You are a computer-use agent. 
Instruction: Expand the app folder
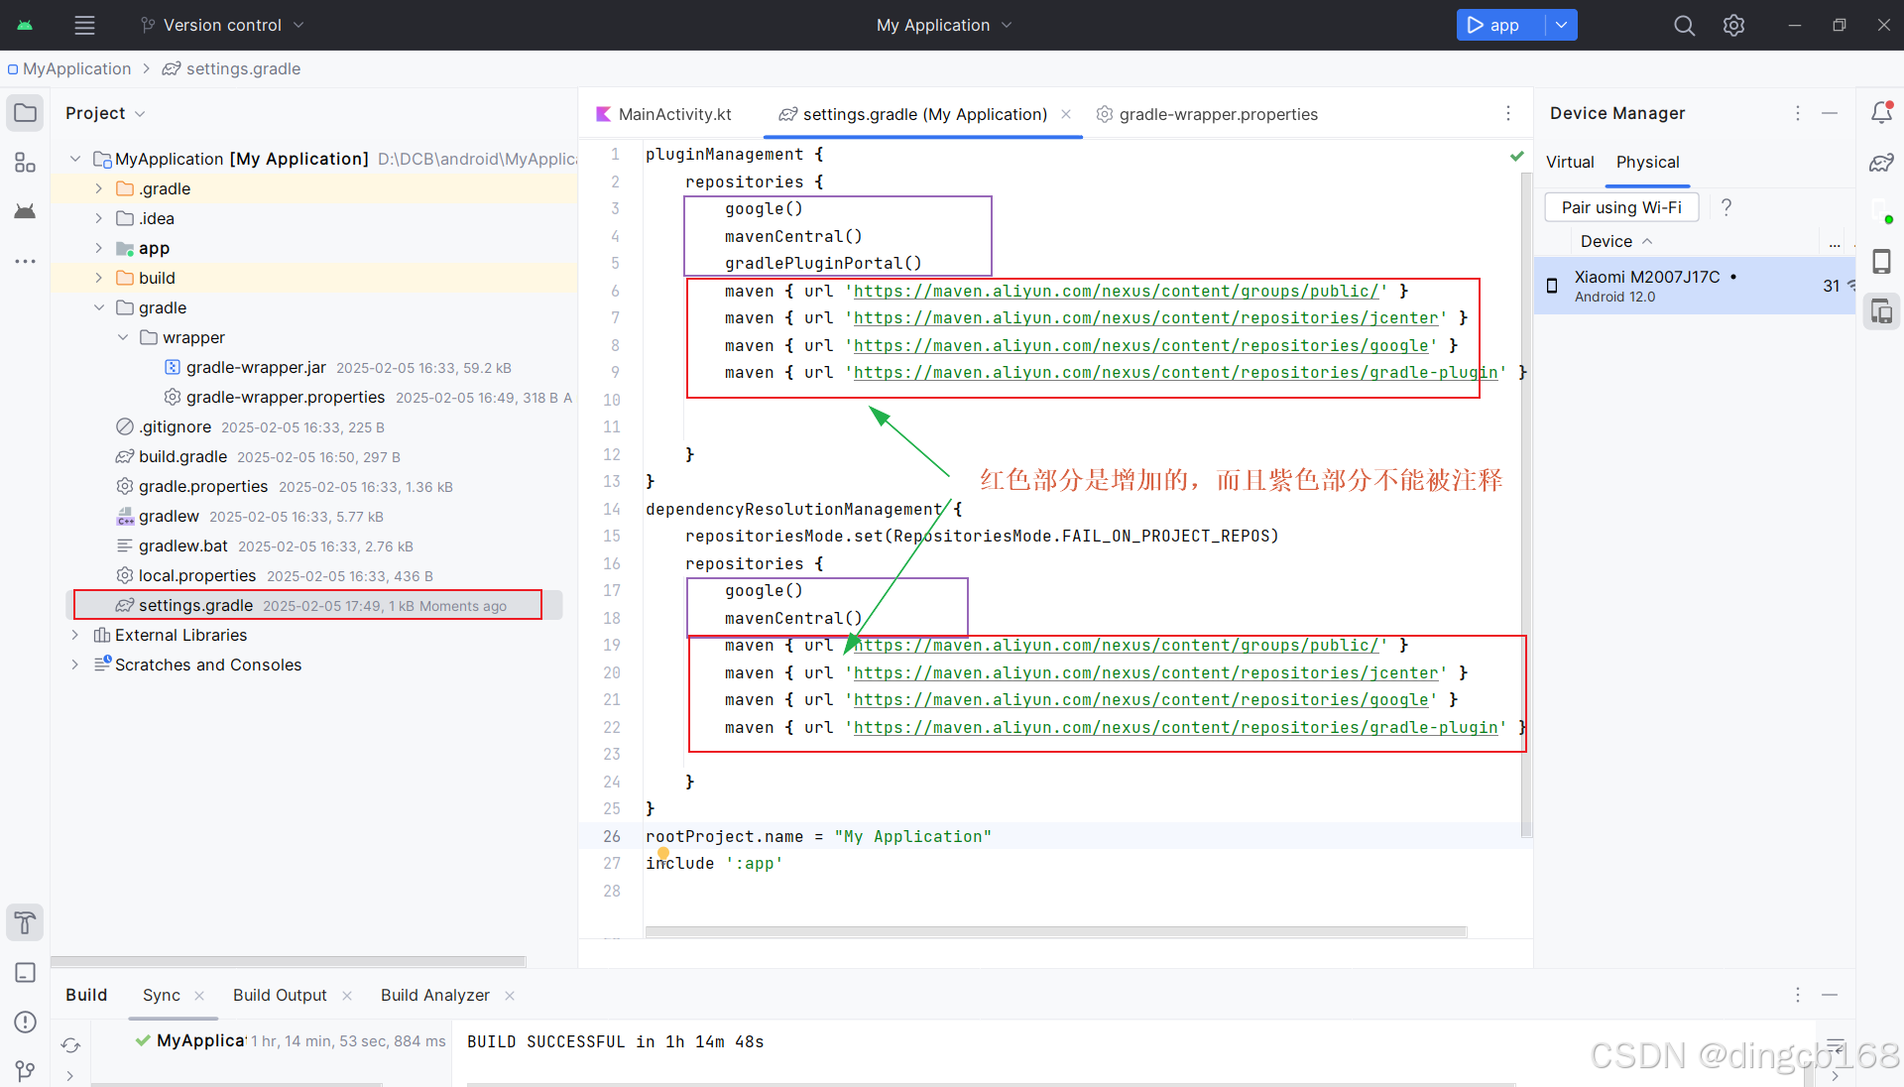98,248
